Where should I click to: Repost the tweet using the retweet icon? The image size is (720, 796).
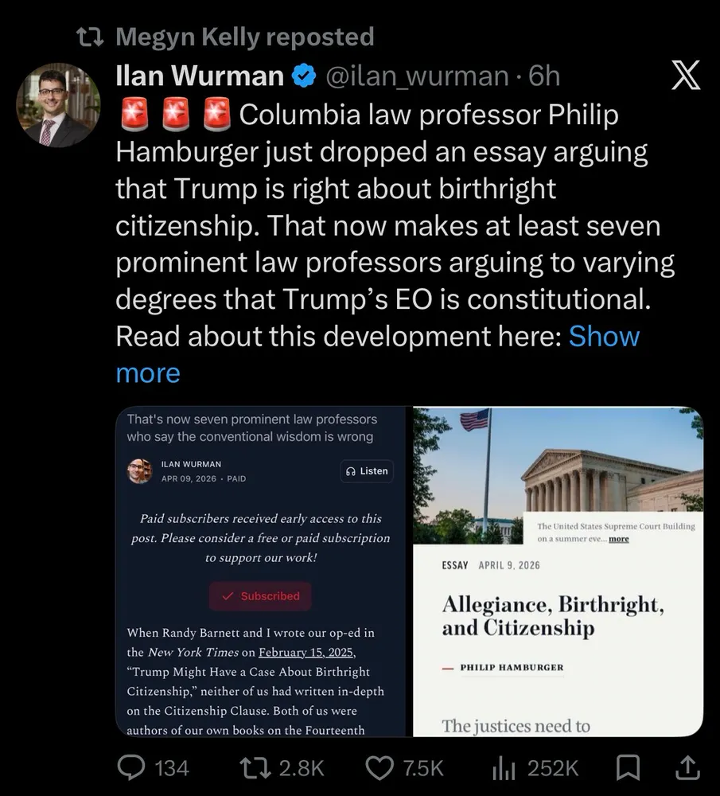(255, 767)
